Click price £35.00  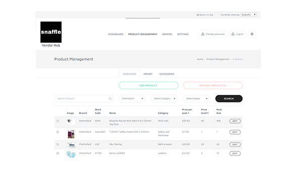(186, 121)
